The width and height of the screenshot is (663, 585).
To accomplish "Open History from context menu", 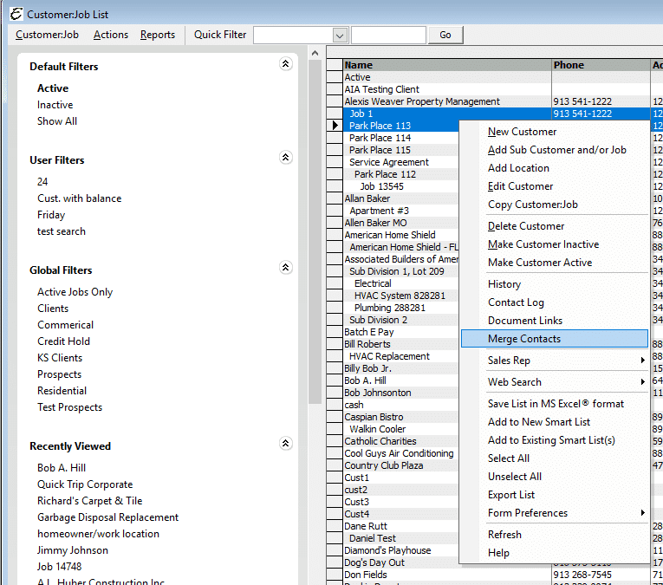I will pos(504,284).
